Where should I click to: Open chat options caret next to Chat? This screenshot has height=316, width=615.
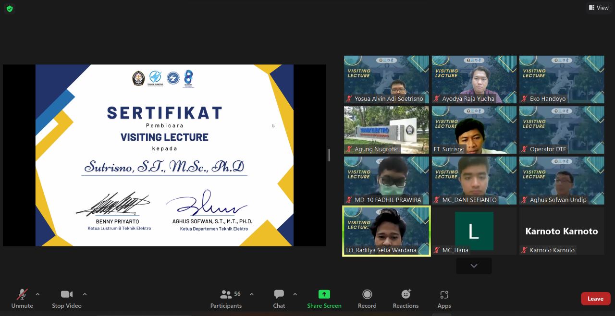coord(295,294)
